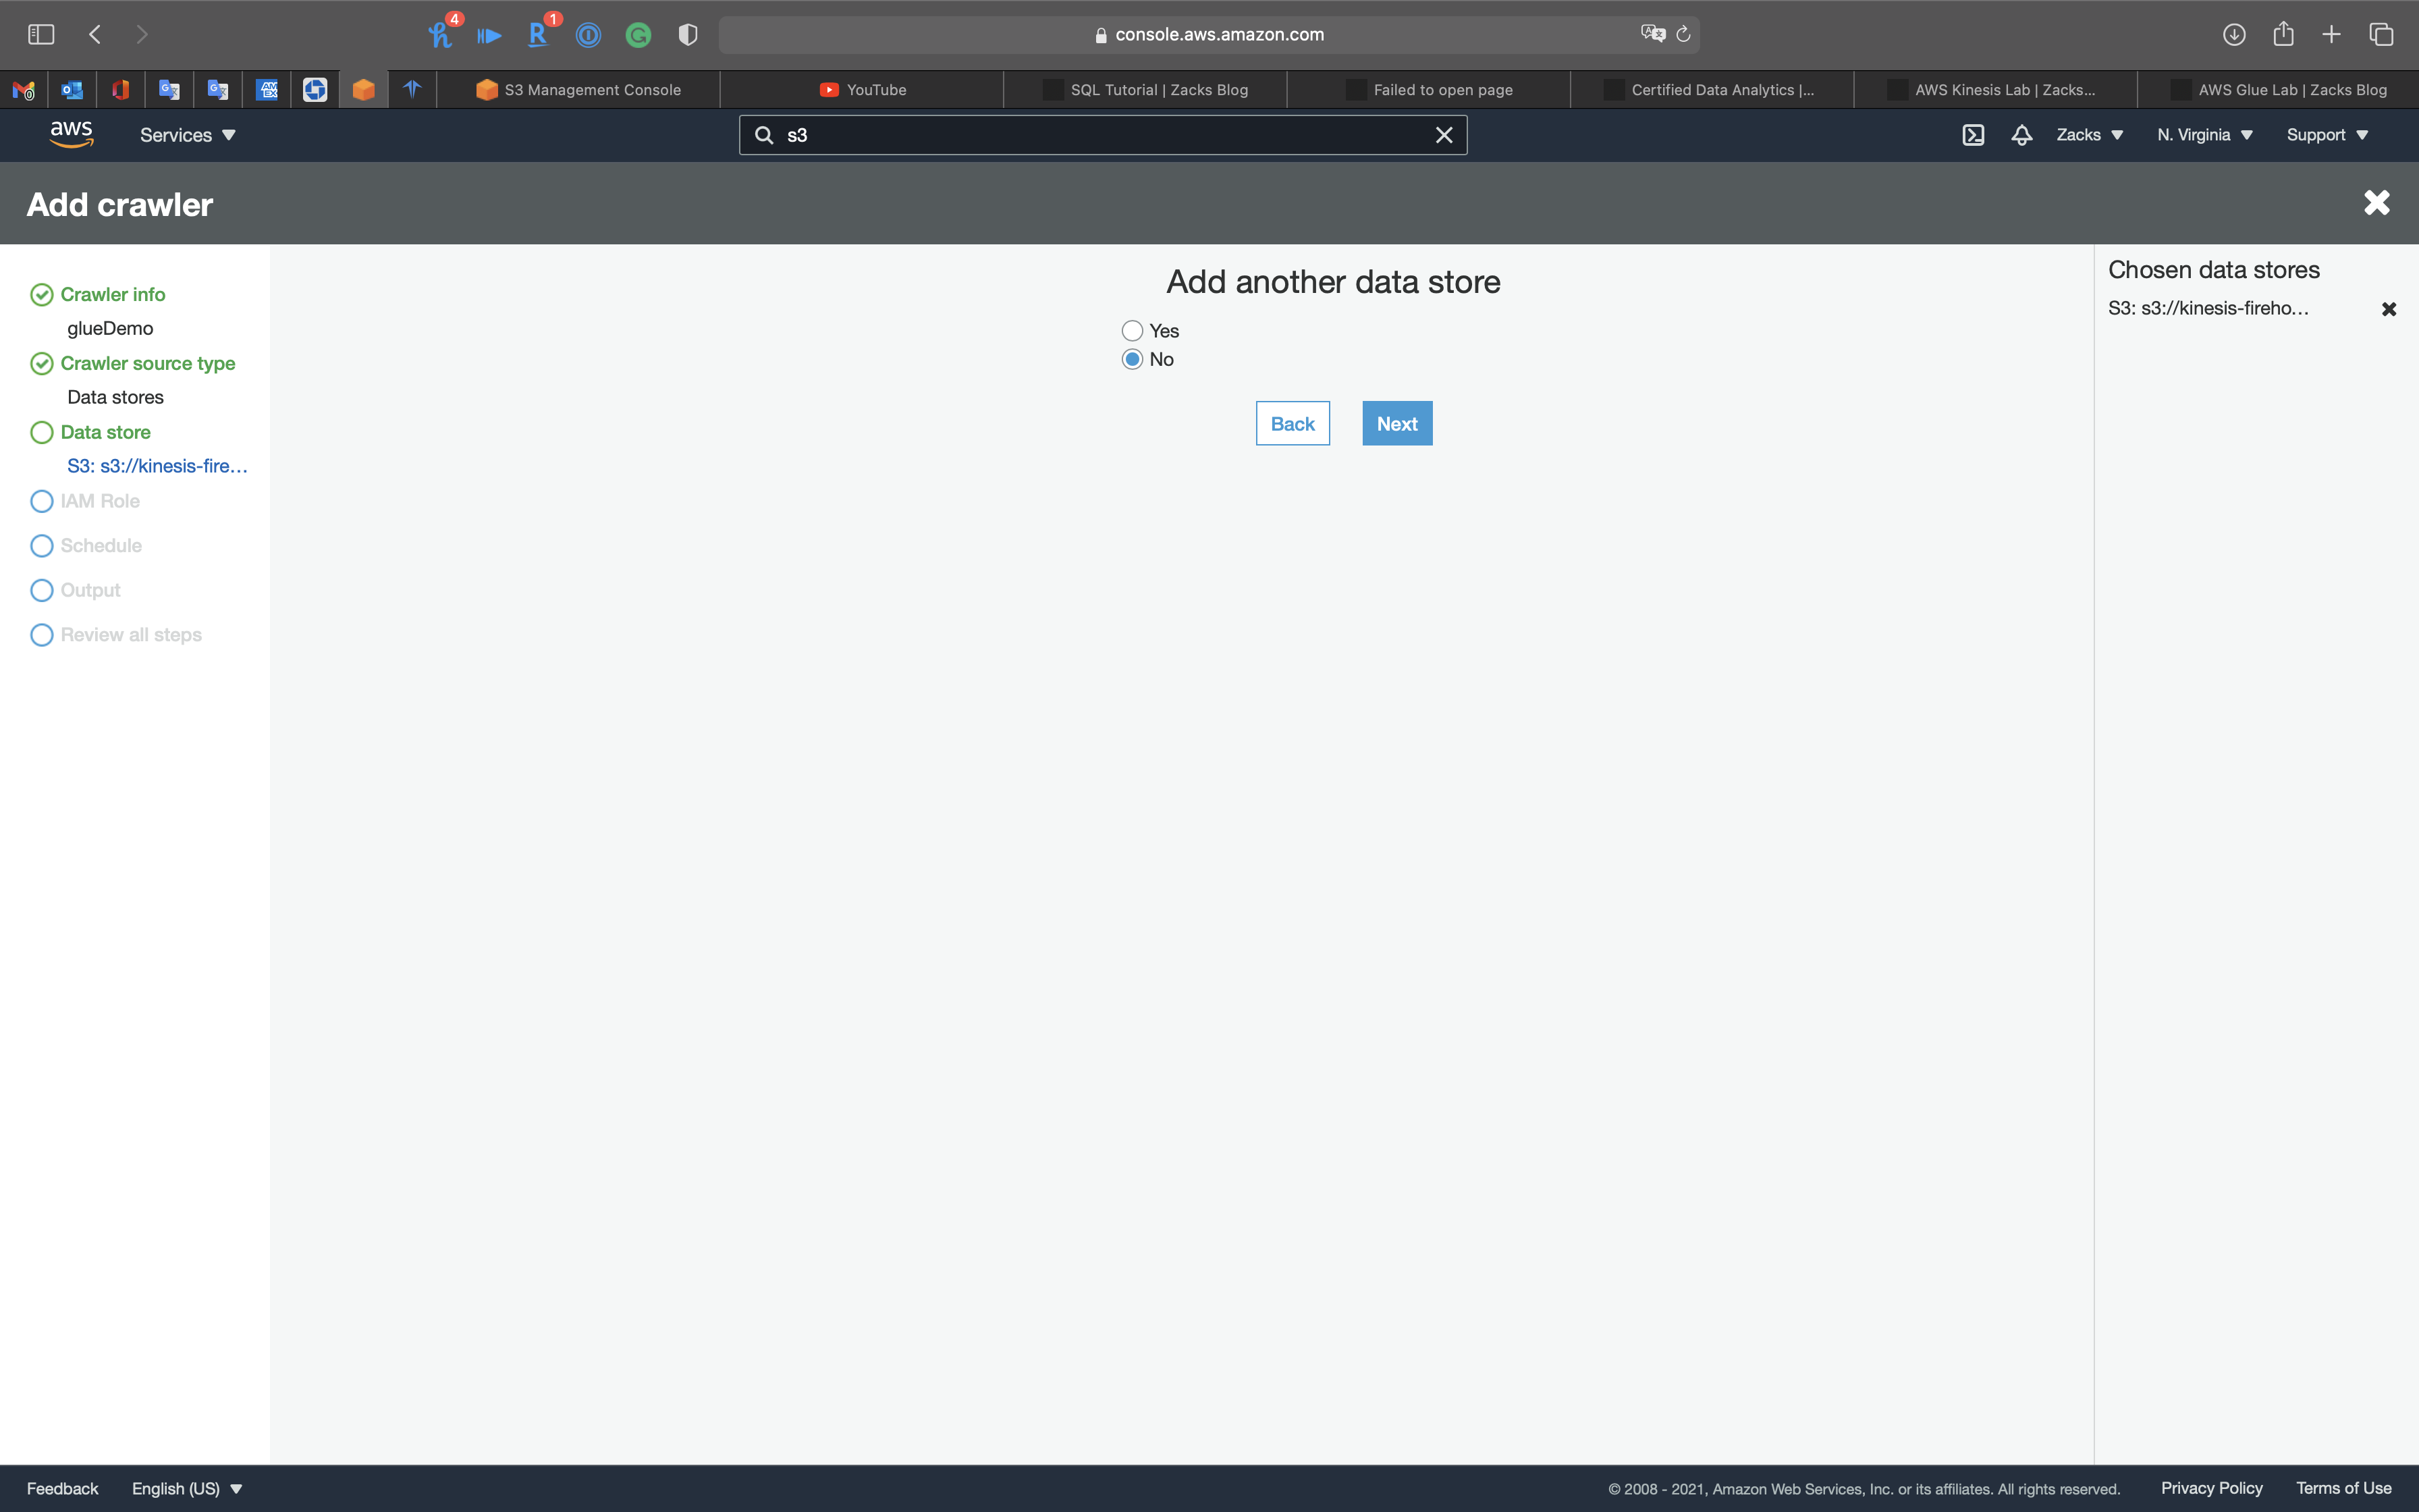
Task: Expand the Support dropdown menu
Action: 2327,135
